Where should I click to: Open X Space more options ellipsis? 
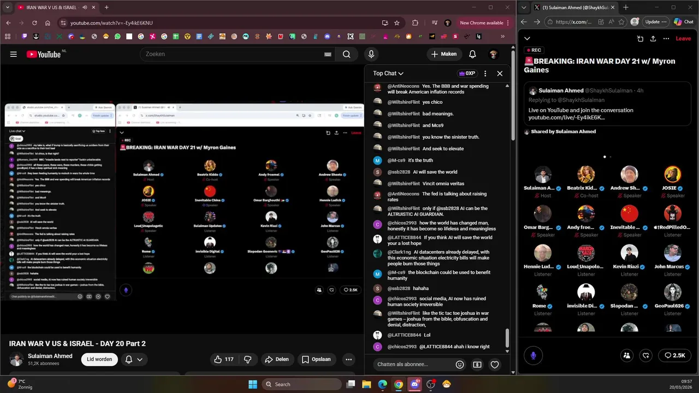[x=666, y=39]
